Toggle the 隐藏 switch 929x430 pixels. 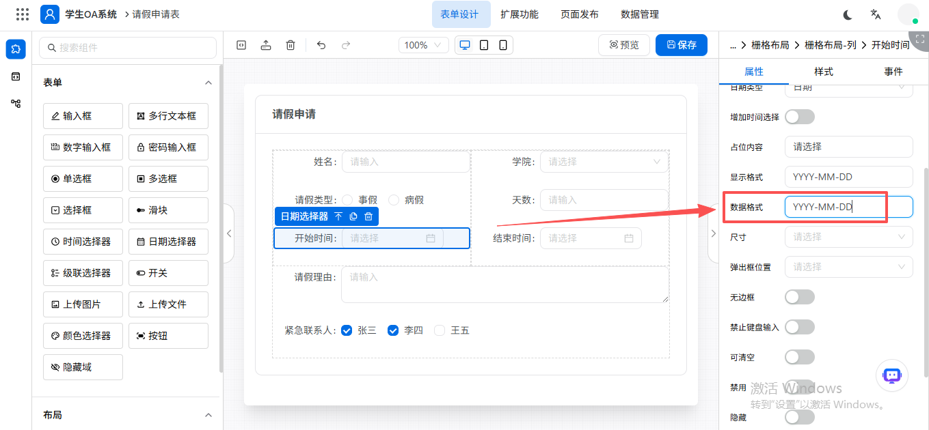coord(800,416)
